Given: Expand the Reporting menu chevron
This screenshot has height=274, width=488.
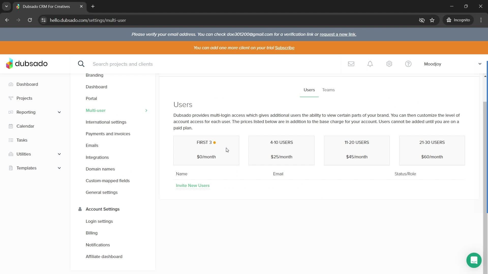Looking at the screenshot, I should (x=59, y=112).
